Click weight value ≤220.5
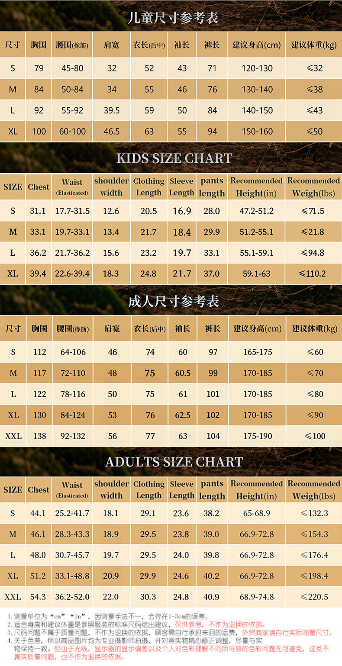The height and width of the screenshot is (666, 342). coord(315,597)
